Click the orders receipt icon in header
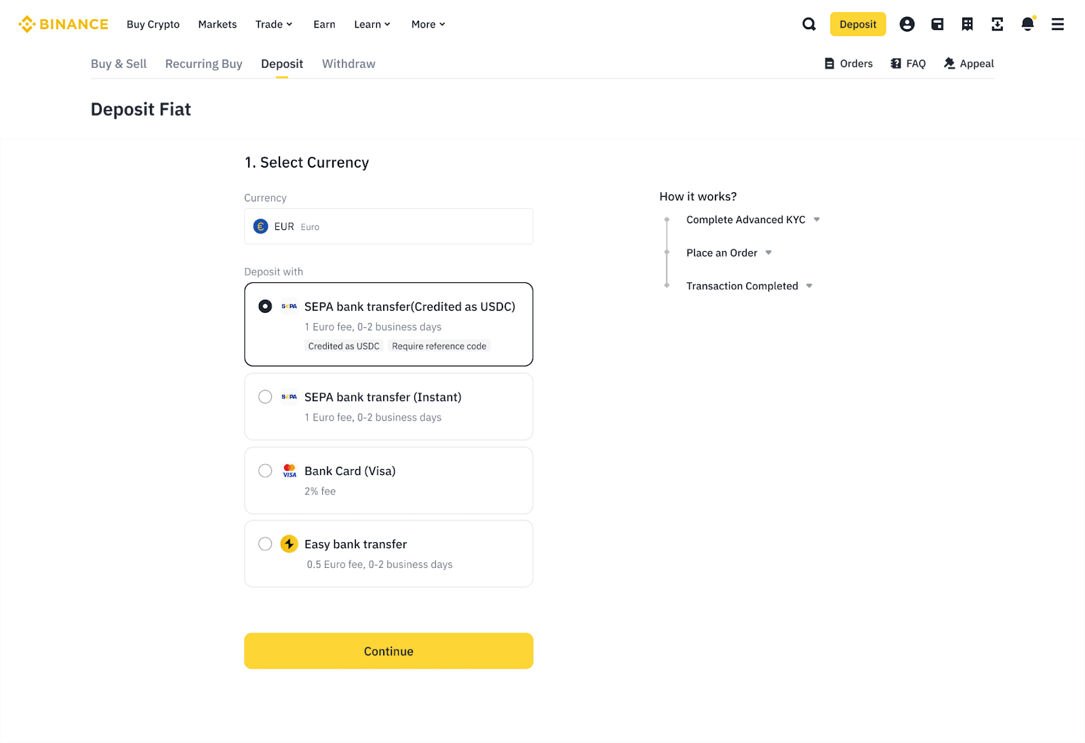Image resolution: width=1085 pixels, height=743 pixels. [x=967, y=24]
